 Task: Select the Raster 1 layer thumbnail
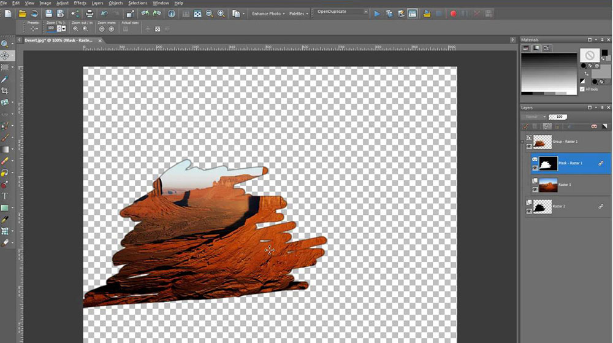pos(548,185)
